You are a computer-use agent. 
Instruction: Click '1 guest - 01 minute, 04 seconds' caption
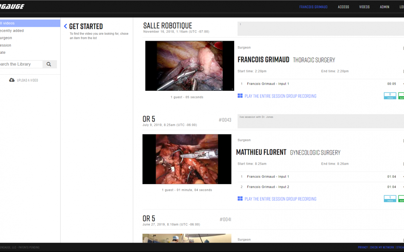point(187,190)
